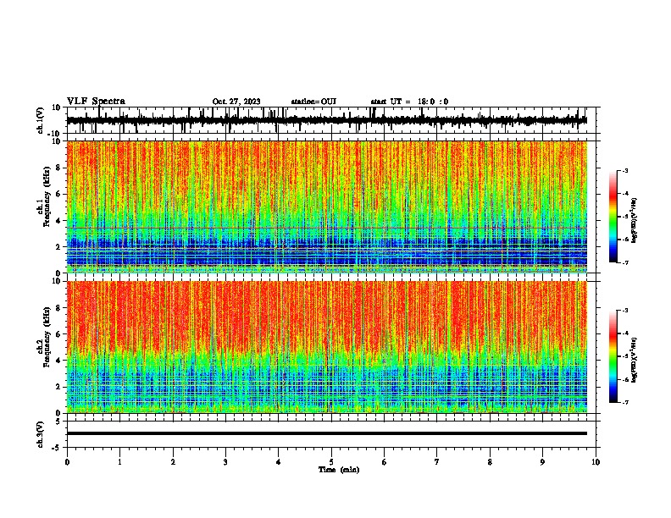This screenshot has height=518, width=671.
Task: Click the ch.1 voltage waveform trace panel
Action: coord(331,120)
